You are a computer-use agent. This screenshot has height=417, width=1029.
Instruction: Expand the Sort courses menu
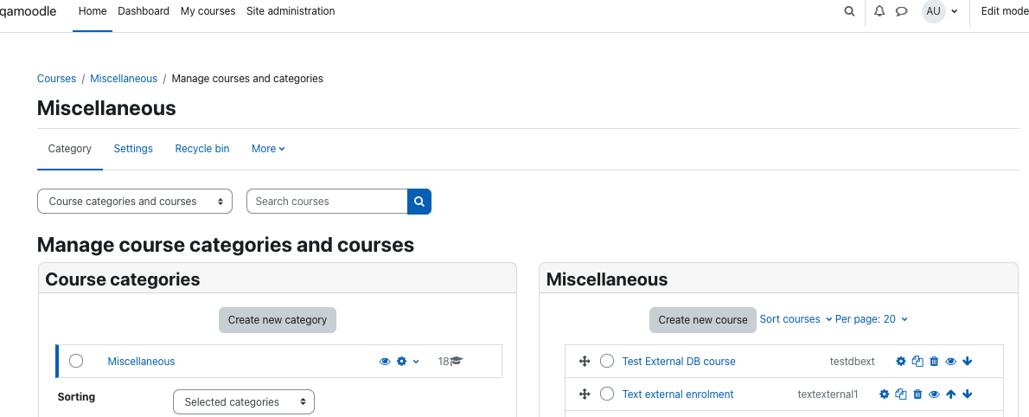(796, 319)
